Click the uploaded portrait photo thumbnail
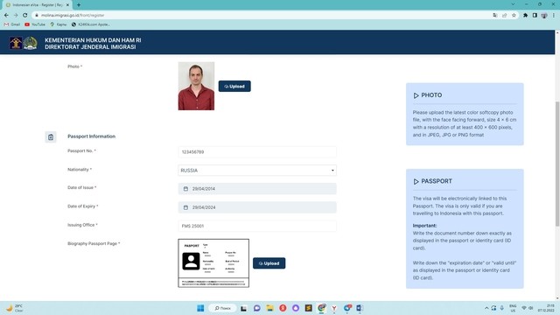This screenshot has width=560, height=315. point(196,86)
